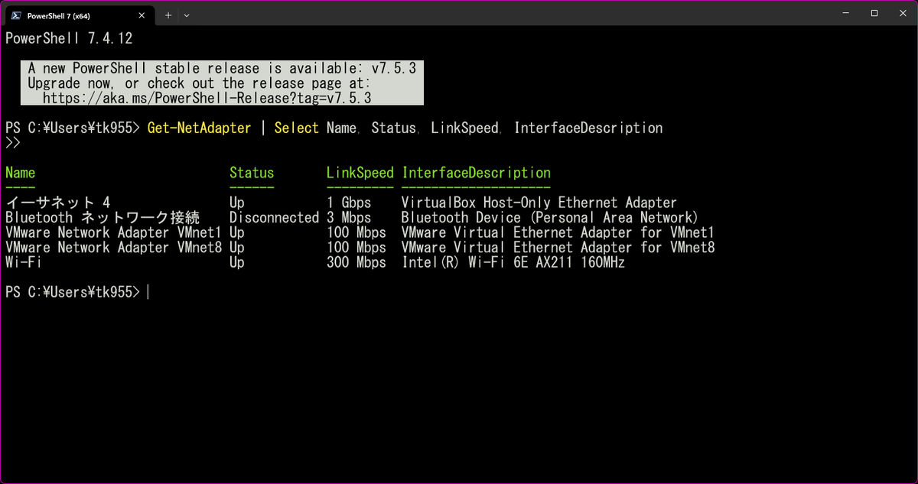Click the Wi-Fi adapter name
Image resolution: width=918 pixels, height=484 pixels.
pyautogui.click(x=23, y=262)
